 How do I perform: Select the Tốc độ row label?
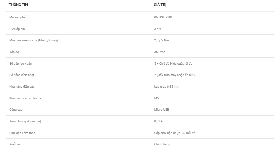pyautogui.click(x=14, y=52)
